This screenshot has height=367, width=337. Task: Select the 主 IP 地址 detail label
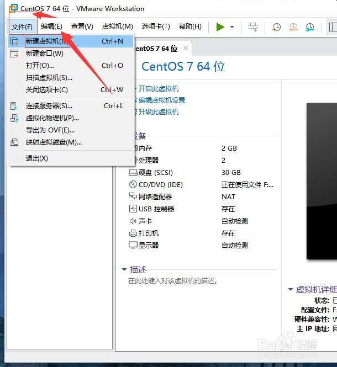tap(313, 329)
